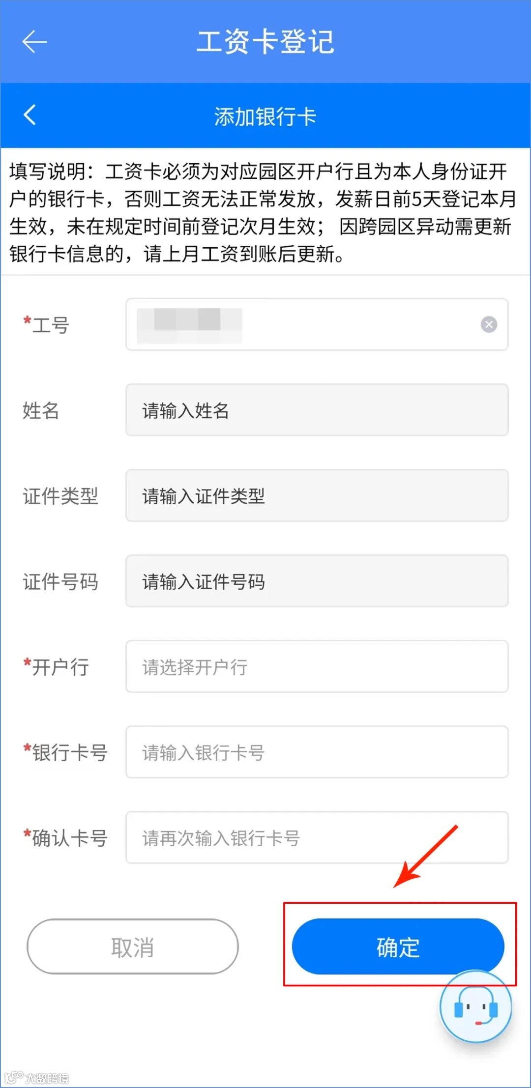The width and height of the screenshot is (531, 1088).
Task: Focus the 请再次输入银行卡号 confirmation field
Action: (x=317, y=838)
